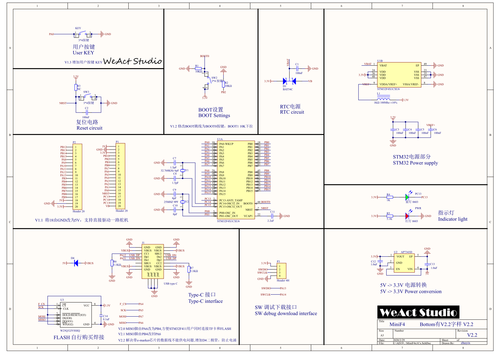Click the date "2020/2/29" in the title block

[x=399, y=340]
